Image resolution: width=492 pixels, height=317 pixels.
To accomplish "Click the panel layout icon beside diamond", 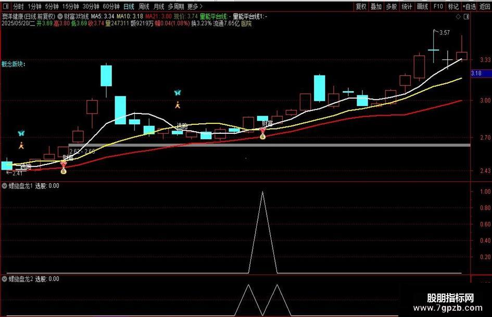I will click(x=466, y=17).
